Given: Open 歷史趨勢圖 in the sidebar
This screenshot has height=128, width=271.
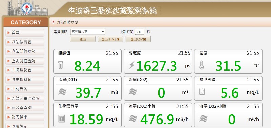Looking at the screenshot, I should (x=25, y=80).
